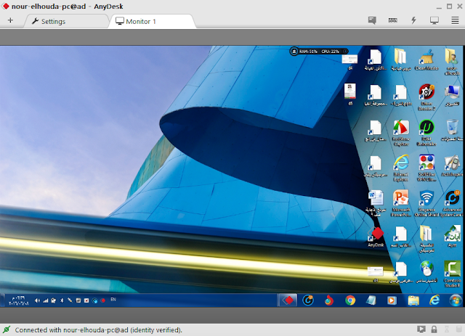
Task: Click the remote Windows Start button
Action: click(456, 300)
